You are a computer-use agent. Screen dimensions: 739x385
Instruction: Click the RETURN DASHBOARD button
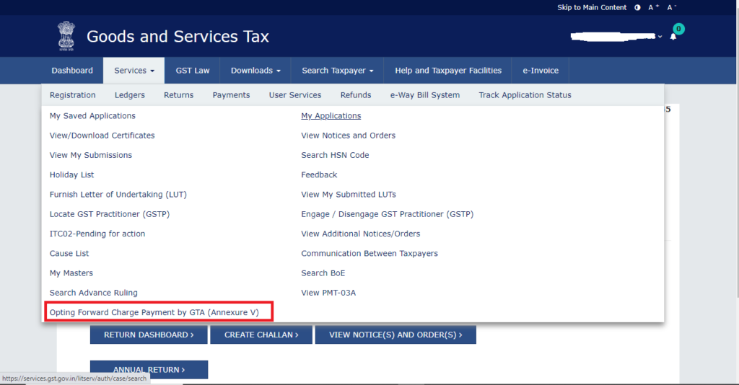coord(149,335)
